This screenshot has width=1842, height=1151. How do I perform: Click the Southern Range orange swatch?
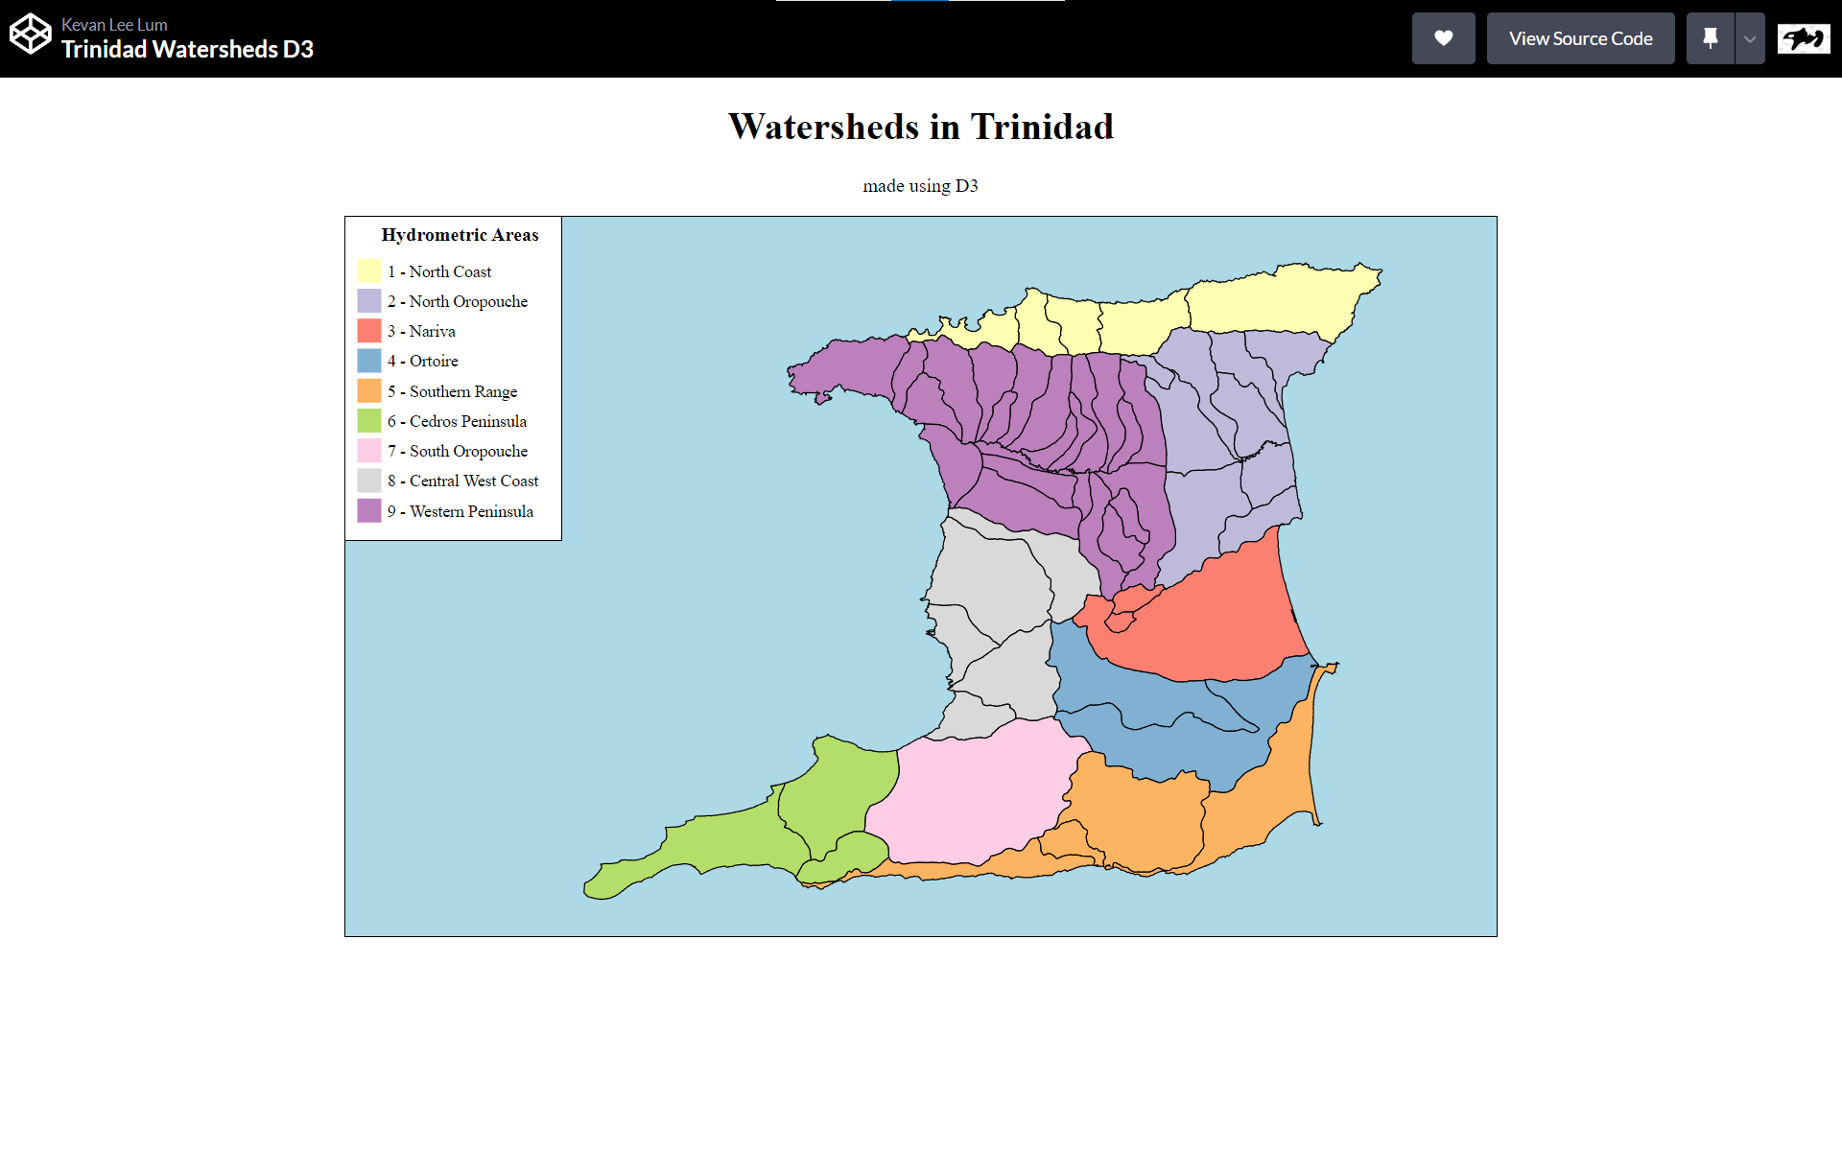pos(369,390)
